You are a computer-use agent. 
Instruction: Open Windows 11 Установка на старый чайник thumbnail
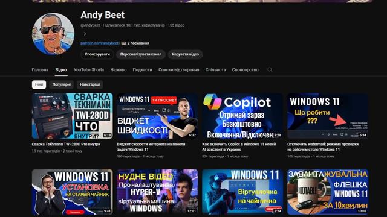73,192
